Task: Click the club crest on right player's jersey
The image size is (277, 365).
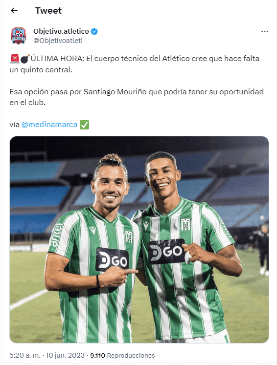Action: [185, 225]
